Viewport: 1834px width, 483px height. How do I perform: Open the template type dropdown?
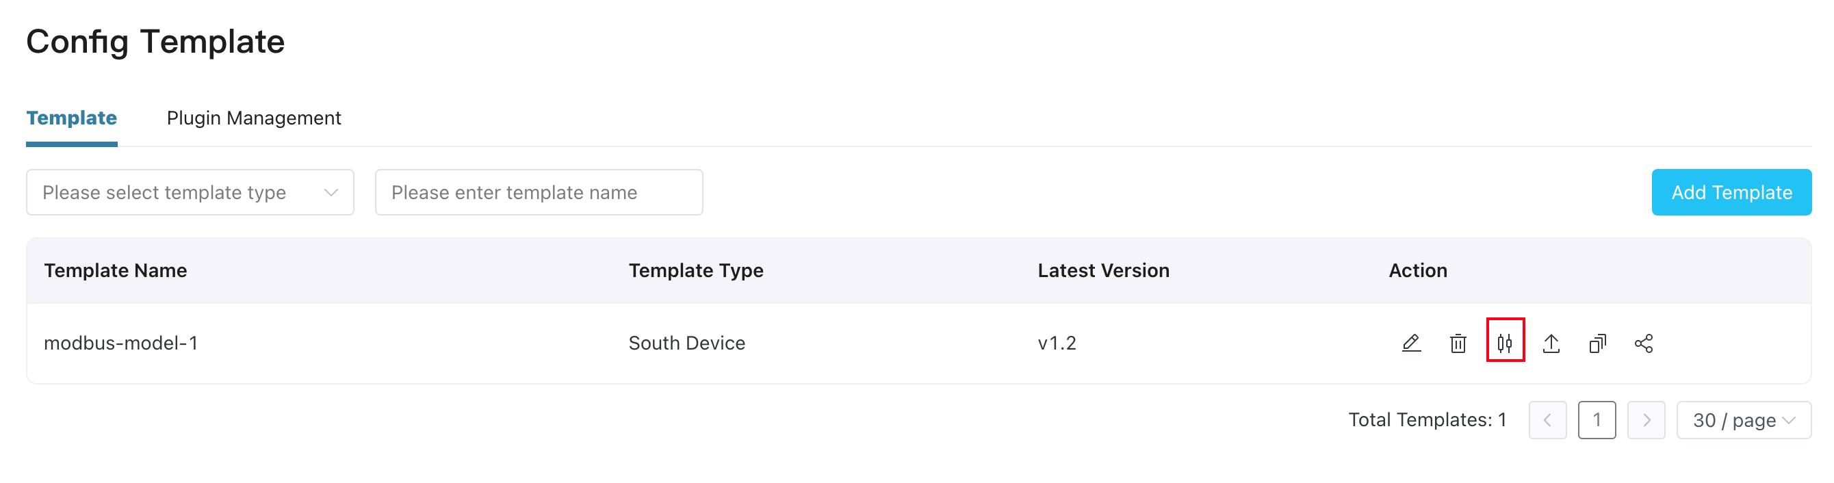click(190, 192)
